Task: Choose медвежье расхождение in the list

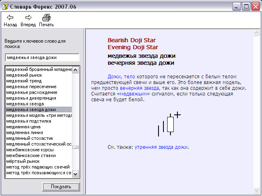Action: point(39,92)
